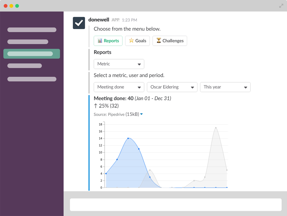Select the first sidebar channel item
The width and height of the screenshot is (287, 216).
coord(32,30)
